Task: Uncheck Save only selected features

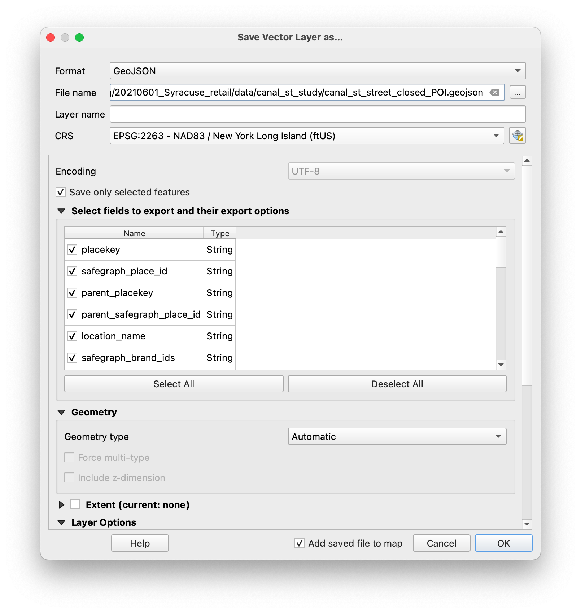Action: (x=61, y=192)
